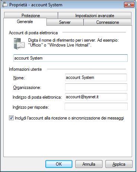
Task: Click the Organizzazione: label
Action: (27, 87)
